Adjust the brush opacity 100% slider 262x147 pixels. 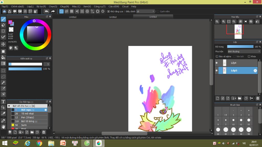click(x=25, y=69)
